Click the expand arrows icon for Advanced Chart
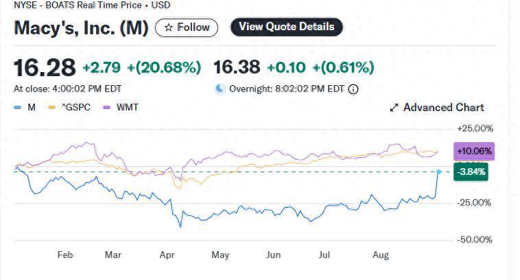This screenshot has height=280, width=520. 394,108
